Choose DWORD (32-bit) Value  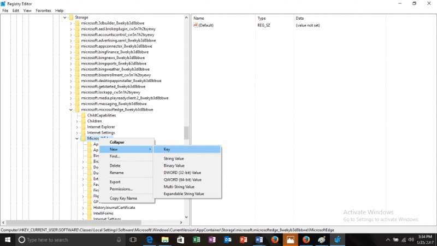pos(187,173)
